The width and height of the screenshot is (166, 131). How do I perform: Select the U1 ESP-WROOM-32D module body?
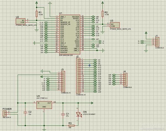click(69, 34)
